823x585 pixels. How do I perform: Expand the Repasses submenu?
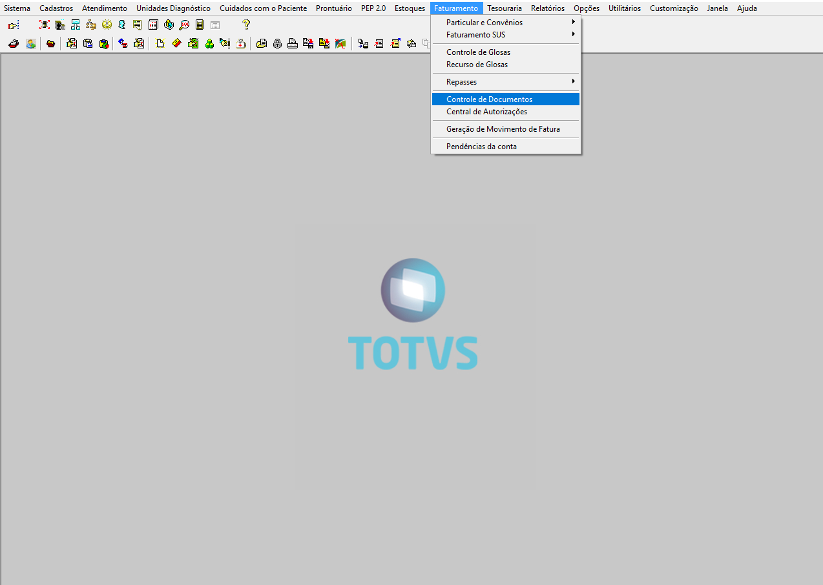coord(506,82)
